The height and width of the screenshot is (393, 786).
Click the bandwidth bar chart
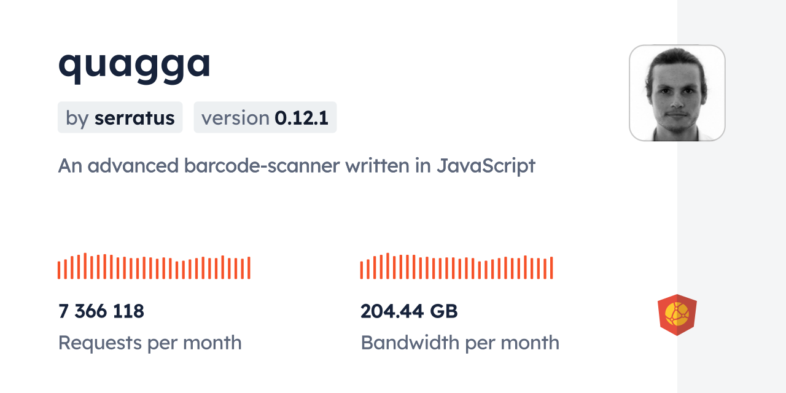[x=456, y=266]
